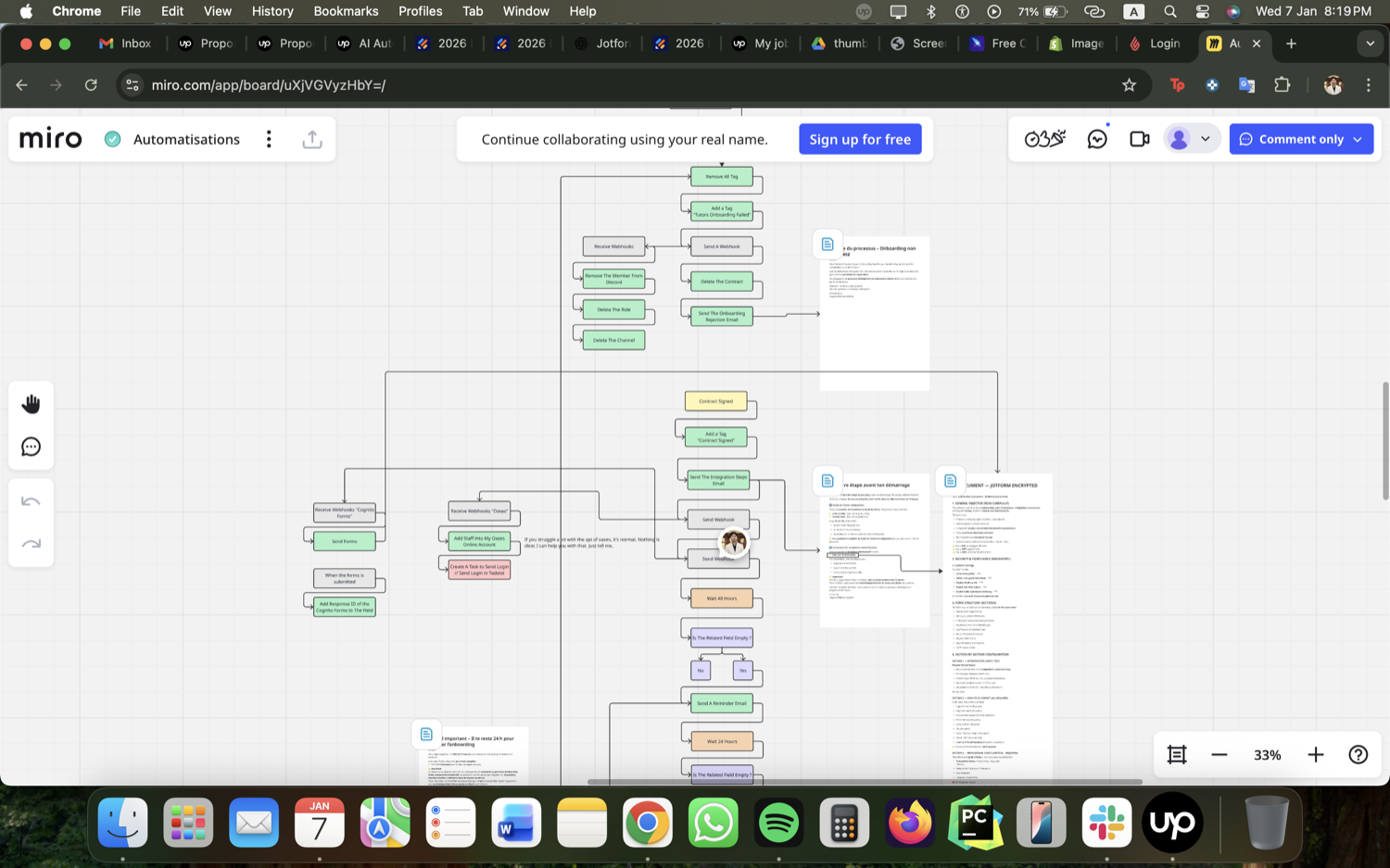Screen dimensions: 1390x868
Task: Open the History menu
Action: pyautogui.click(x=272, y=11)
